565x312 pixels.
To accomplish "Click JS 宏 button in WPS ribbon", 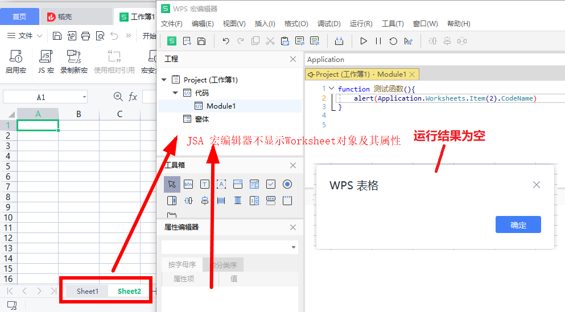I will 46,61.
